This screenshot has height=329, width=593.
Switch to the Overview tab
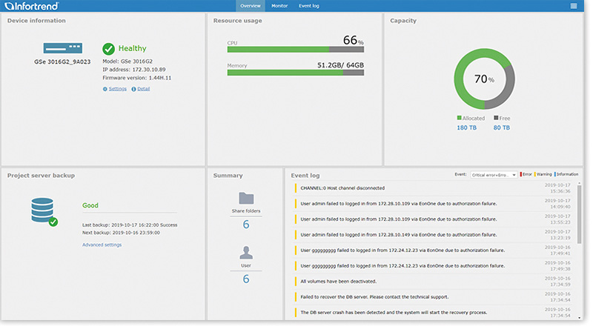[251, 6]
